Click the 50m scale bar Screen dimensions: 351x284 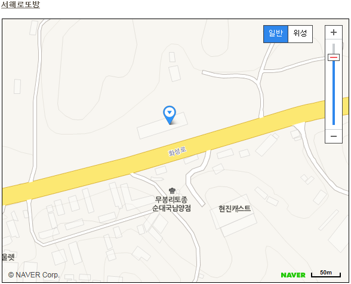326,274
